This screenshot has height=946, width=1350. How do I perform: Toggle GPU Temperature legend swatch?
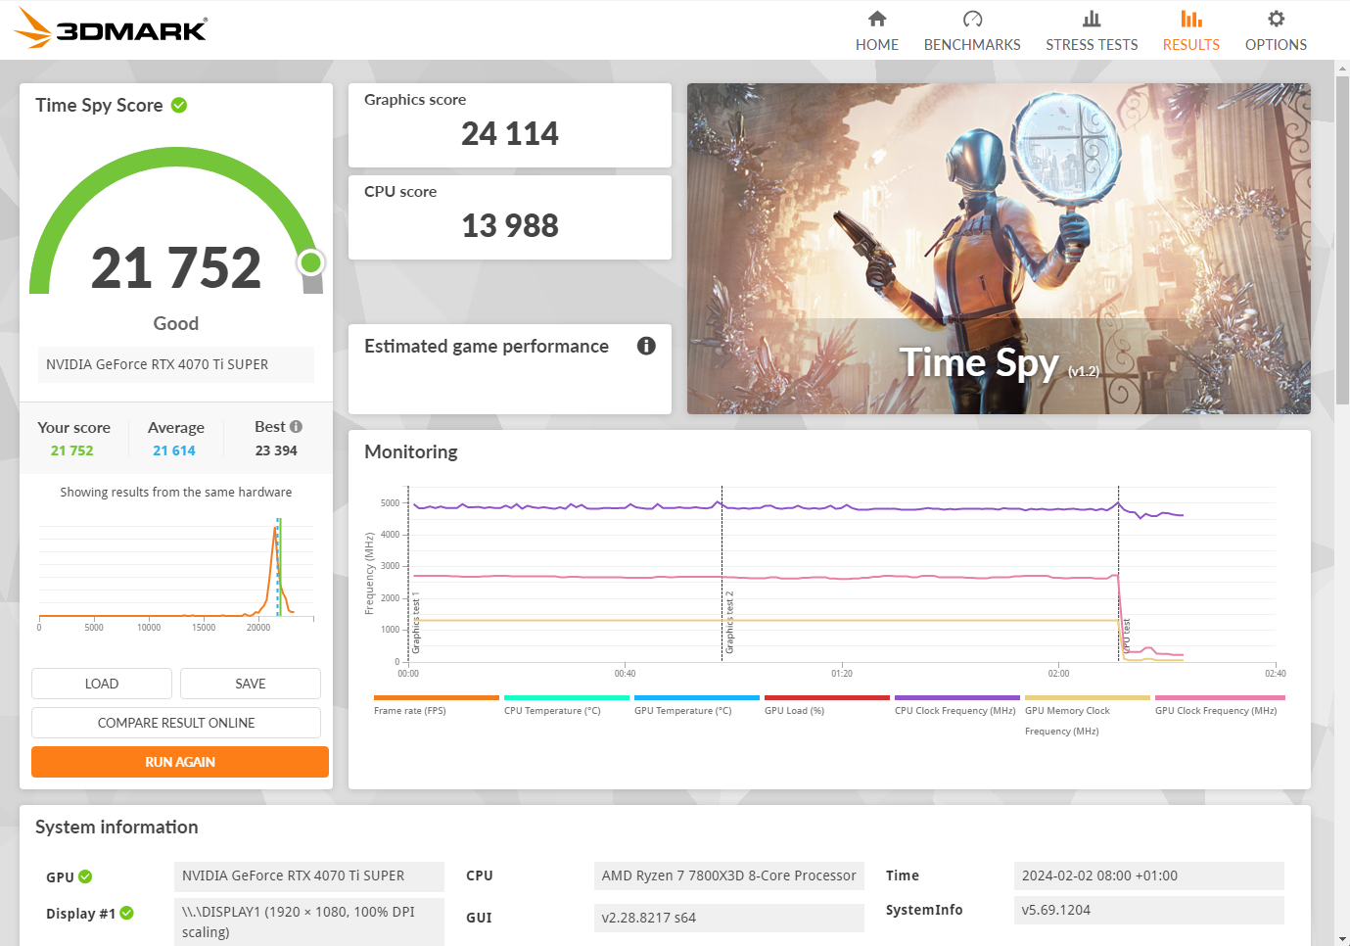click(697, 698)
